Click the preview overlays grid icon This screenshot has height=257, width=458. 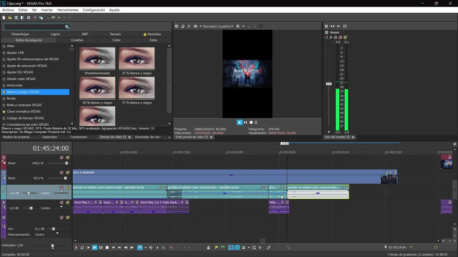[x=238, y=26]
